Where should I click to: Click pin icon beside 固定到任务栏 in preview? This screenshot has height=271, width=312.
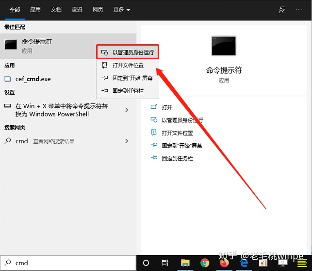154,158
